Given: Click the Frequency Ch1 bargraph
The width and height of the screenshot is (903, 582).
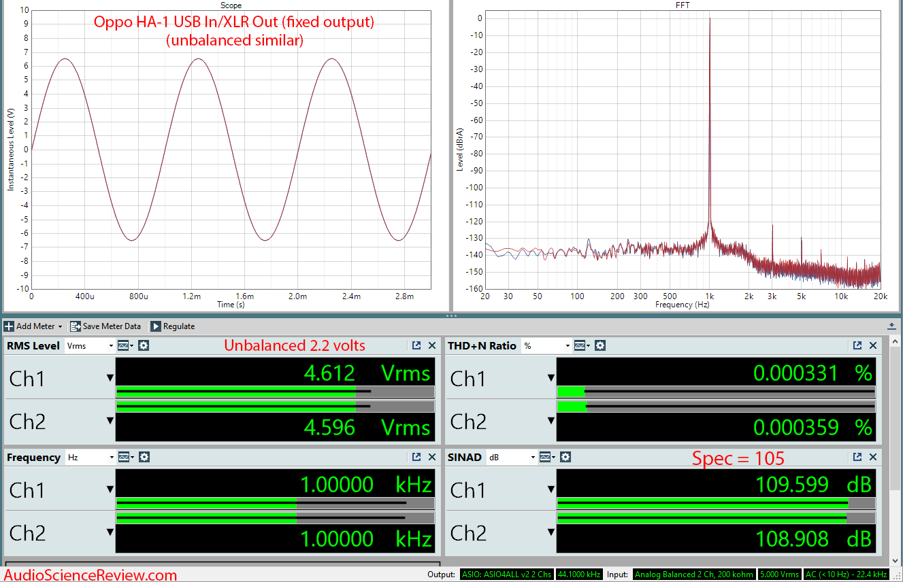Looking at the screenshot, I should [x=275, y=503].
